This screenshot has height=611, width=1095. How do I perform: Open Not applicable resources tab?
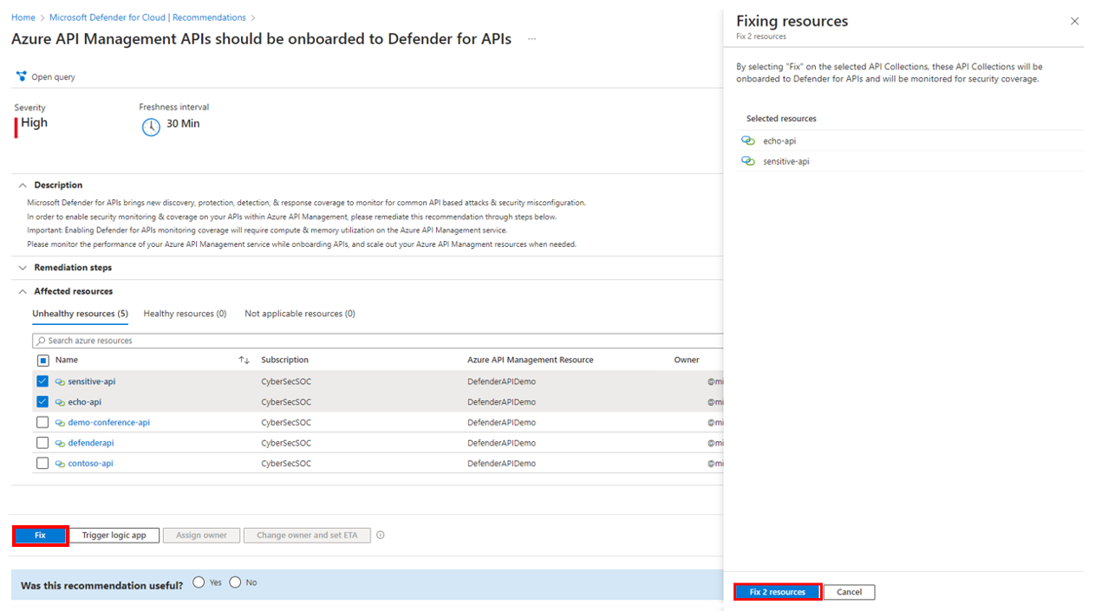(300, 314)
